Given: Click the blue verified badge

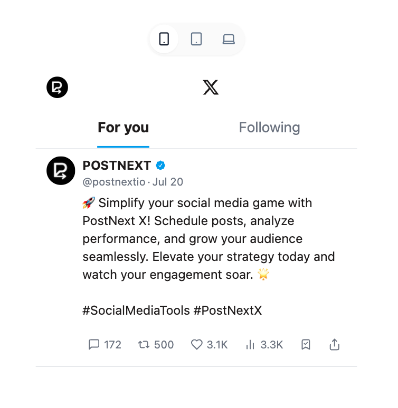Looking at the screenshot, I should click(160, 166).
